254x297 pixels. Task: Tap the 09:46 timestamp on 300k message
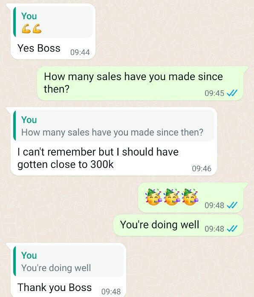(x=202, y=169)
